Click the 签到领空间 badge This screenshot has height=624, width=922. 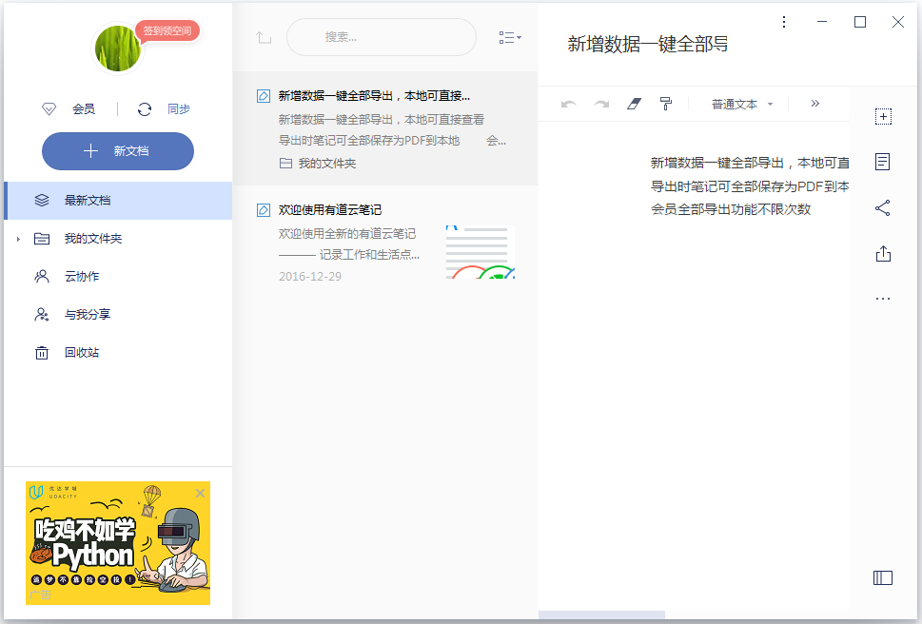[167, 30]
